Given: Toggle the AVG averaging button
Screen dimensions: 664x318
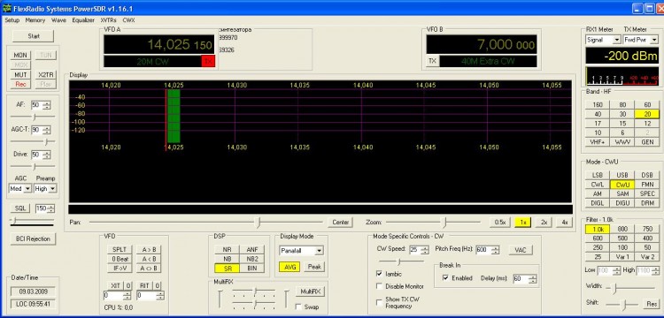Looking at the screenshot, I should click(x=290, y=267).
